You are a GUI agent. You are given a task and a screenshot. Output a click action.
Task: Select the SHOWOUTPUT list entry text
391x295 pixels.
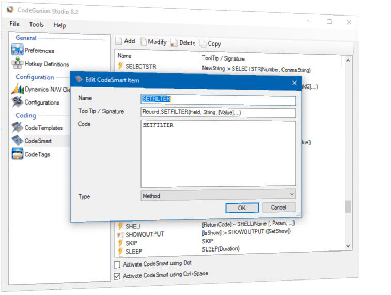pos(145,234)
